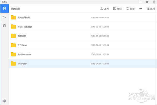
Task: Open the 工作 Work folder
Action: [22, 45]
